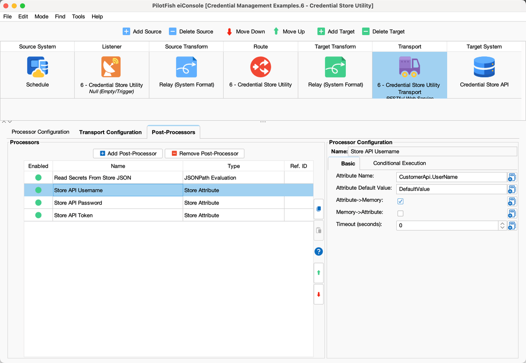Move processor down with red arrow
This screenshot has height=363, width=526.
[319, 294]
